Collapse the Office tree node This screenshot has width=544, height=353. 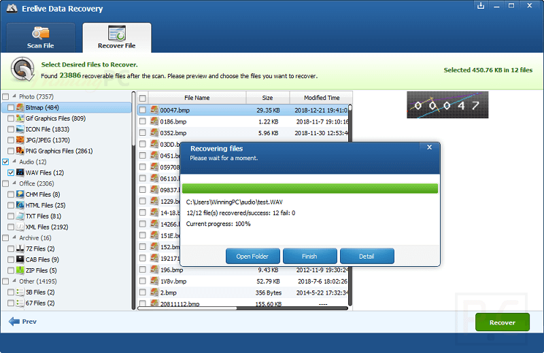pos(14,183)
